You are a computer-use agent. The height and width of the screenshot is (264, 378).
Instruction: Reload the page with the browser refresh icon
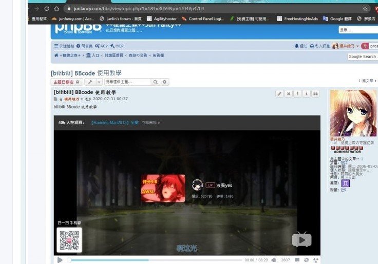[47, 9]
